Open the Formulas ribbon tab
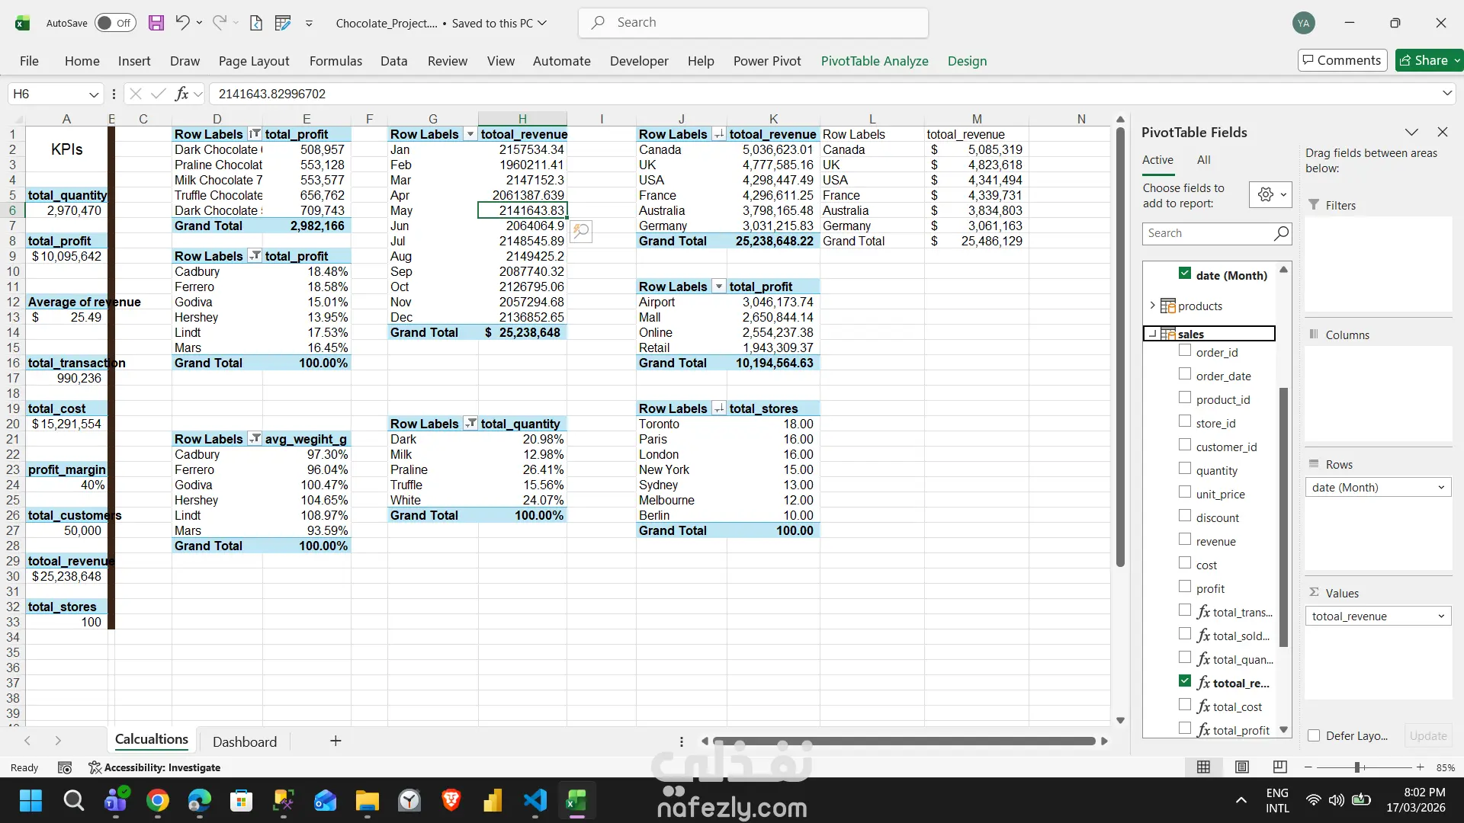Screen dimensions: 1464x823 [x=335, y=61]
